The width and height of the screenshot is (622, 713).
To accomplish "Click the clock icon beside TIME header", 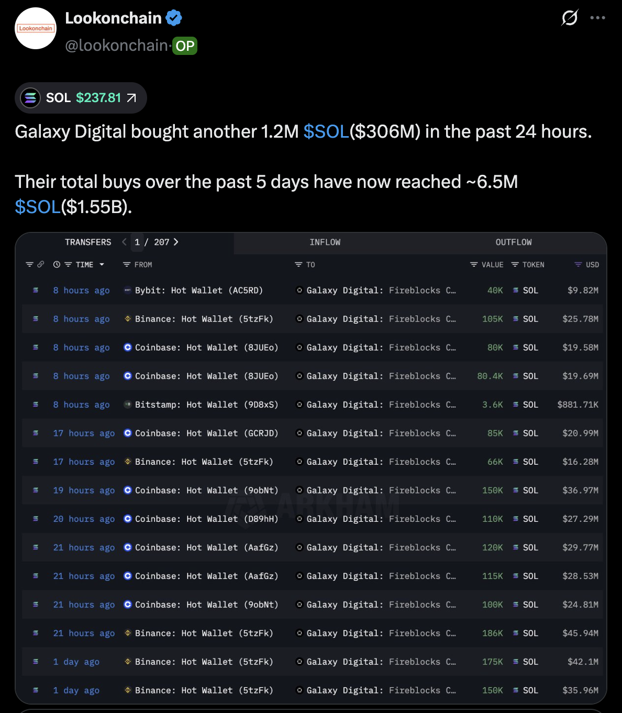I will (x=57, y=264).
